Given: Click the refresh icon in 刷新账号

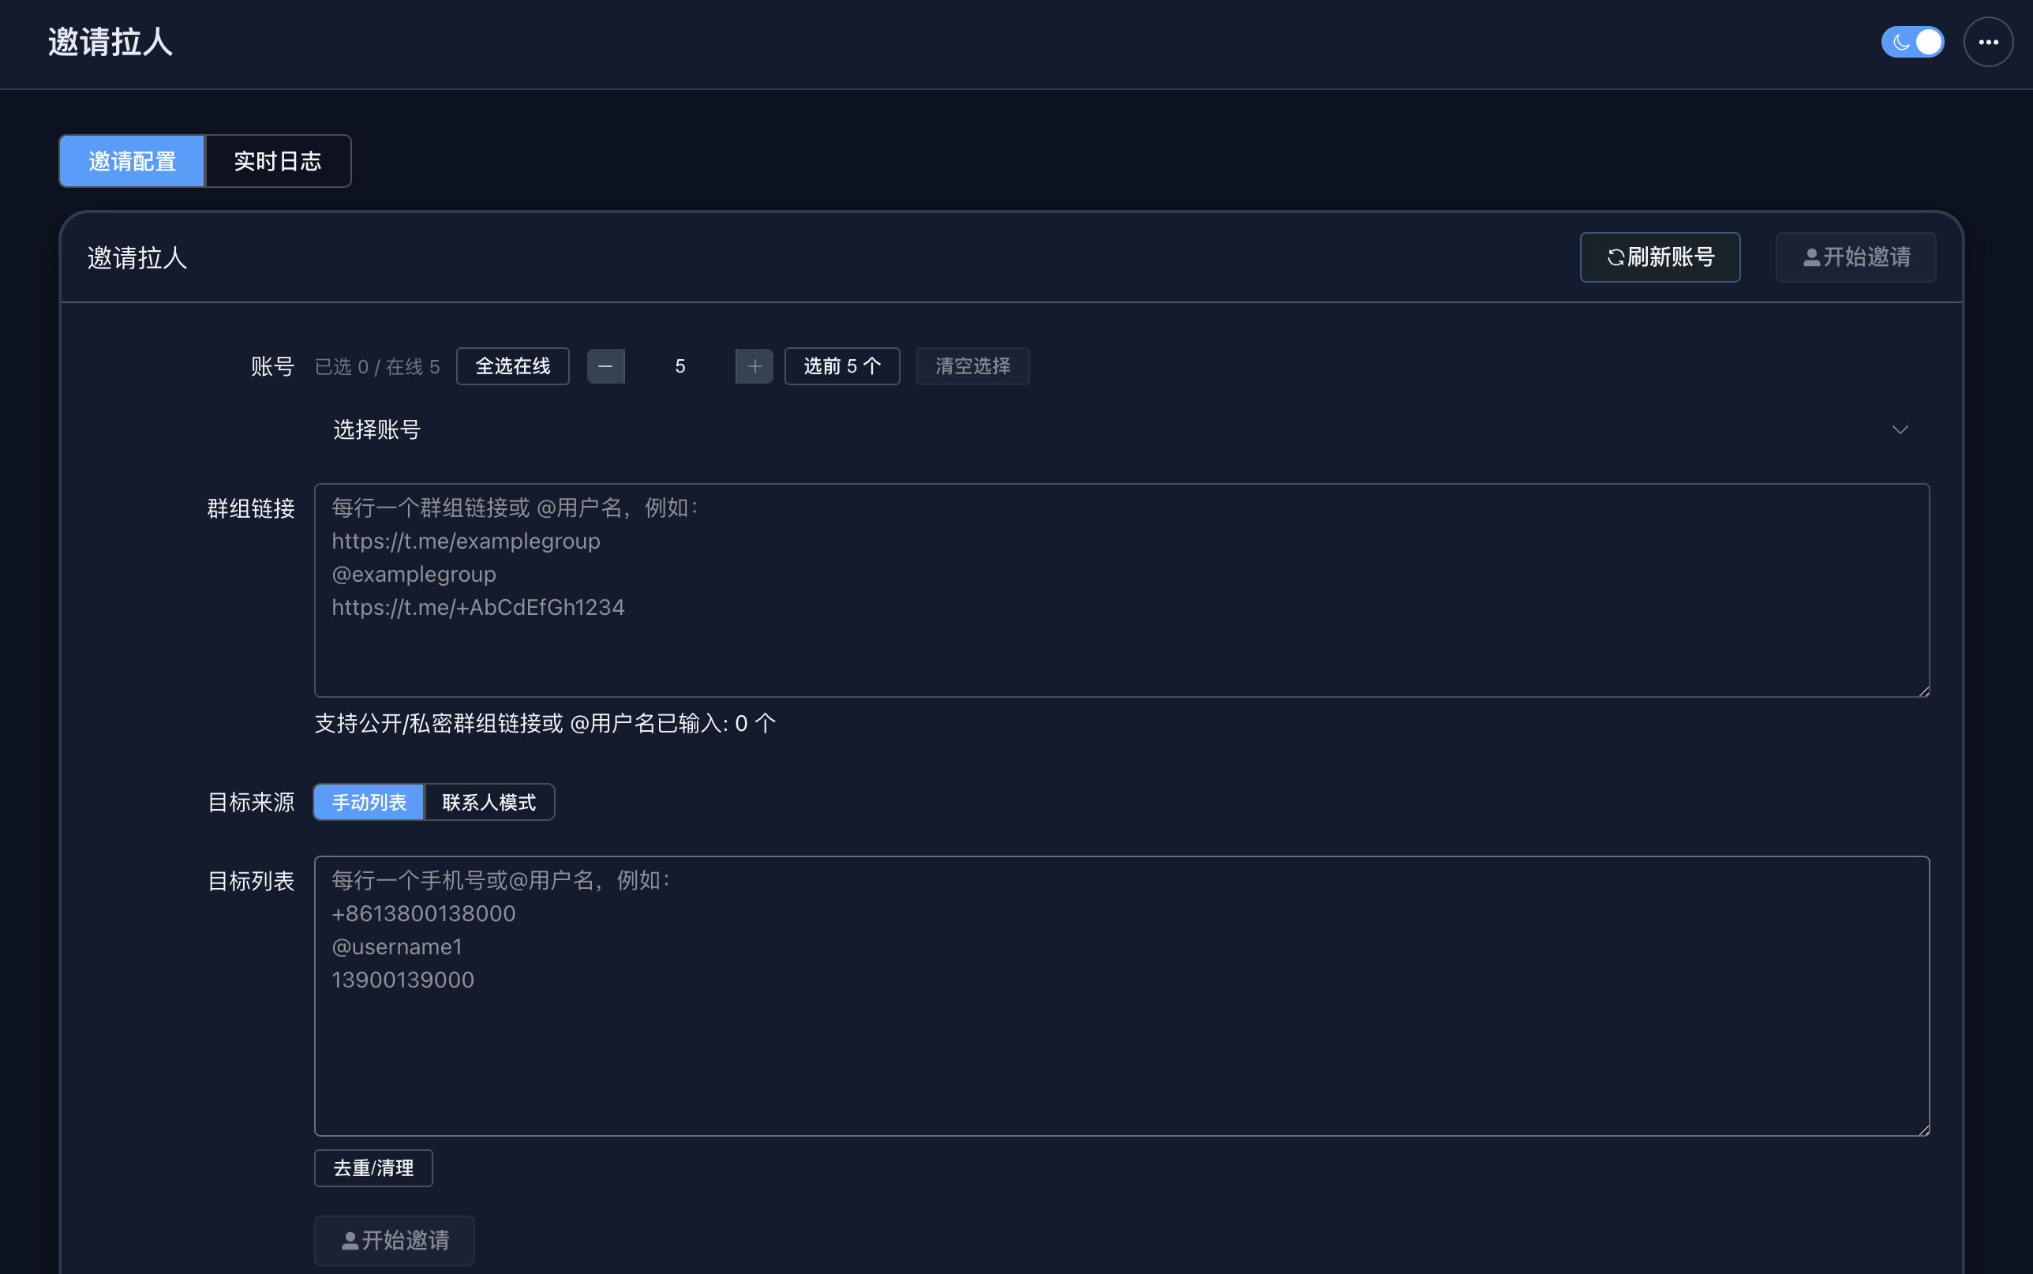Looking at the screenshot, I should click(1615, 258).
